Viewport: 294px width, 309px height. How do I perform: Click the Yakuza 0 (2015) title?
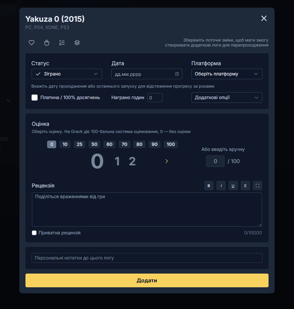pos(55,19)
